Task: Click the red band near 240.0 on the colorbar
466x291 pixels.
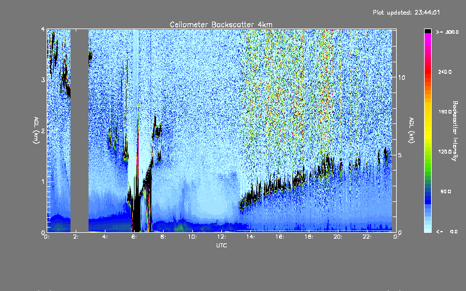Action: pos(428,72)
